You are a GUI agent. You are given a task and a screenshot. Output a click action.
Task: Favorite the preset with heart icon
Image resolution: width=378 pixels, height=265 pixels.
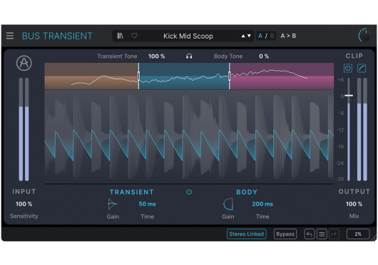tap(134, 36)
